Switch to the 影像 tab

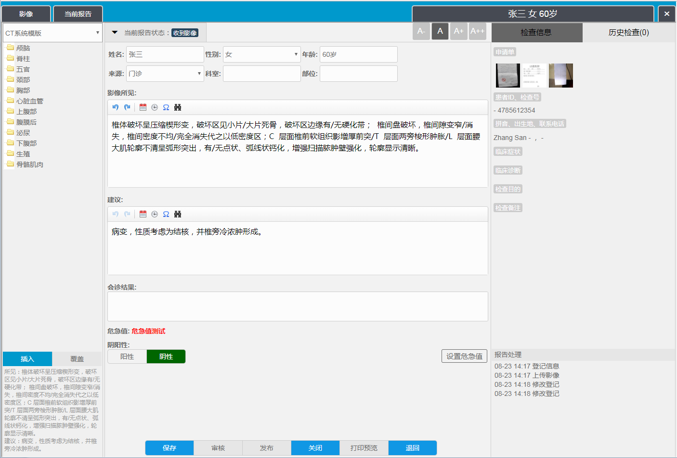point(26,14)
